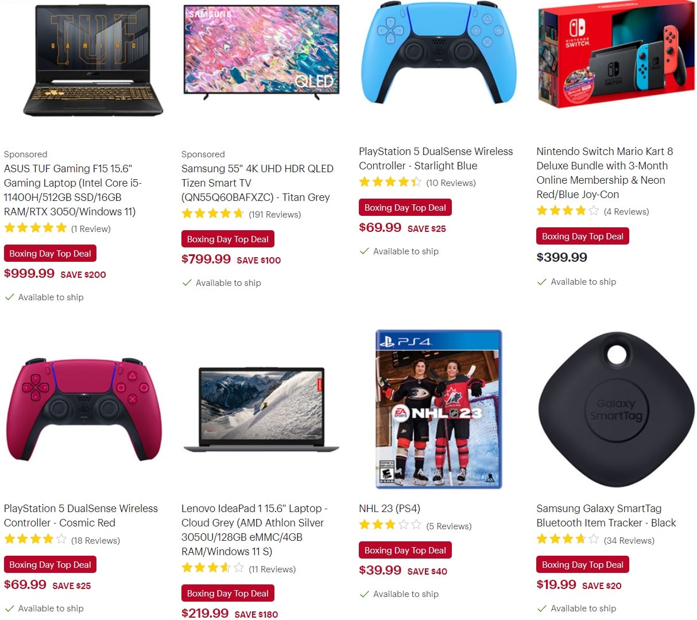
Task: Click the green checkmark beside ASUS laptop availability
Action: click(10, 297)
